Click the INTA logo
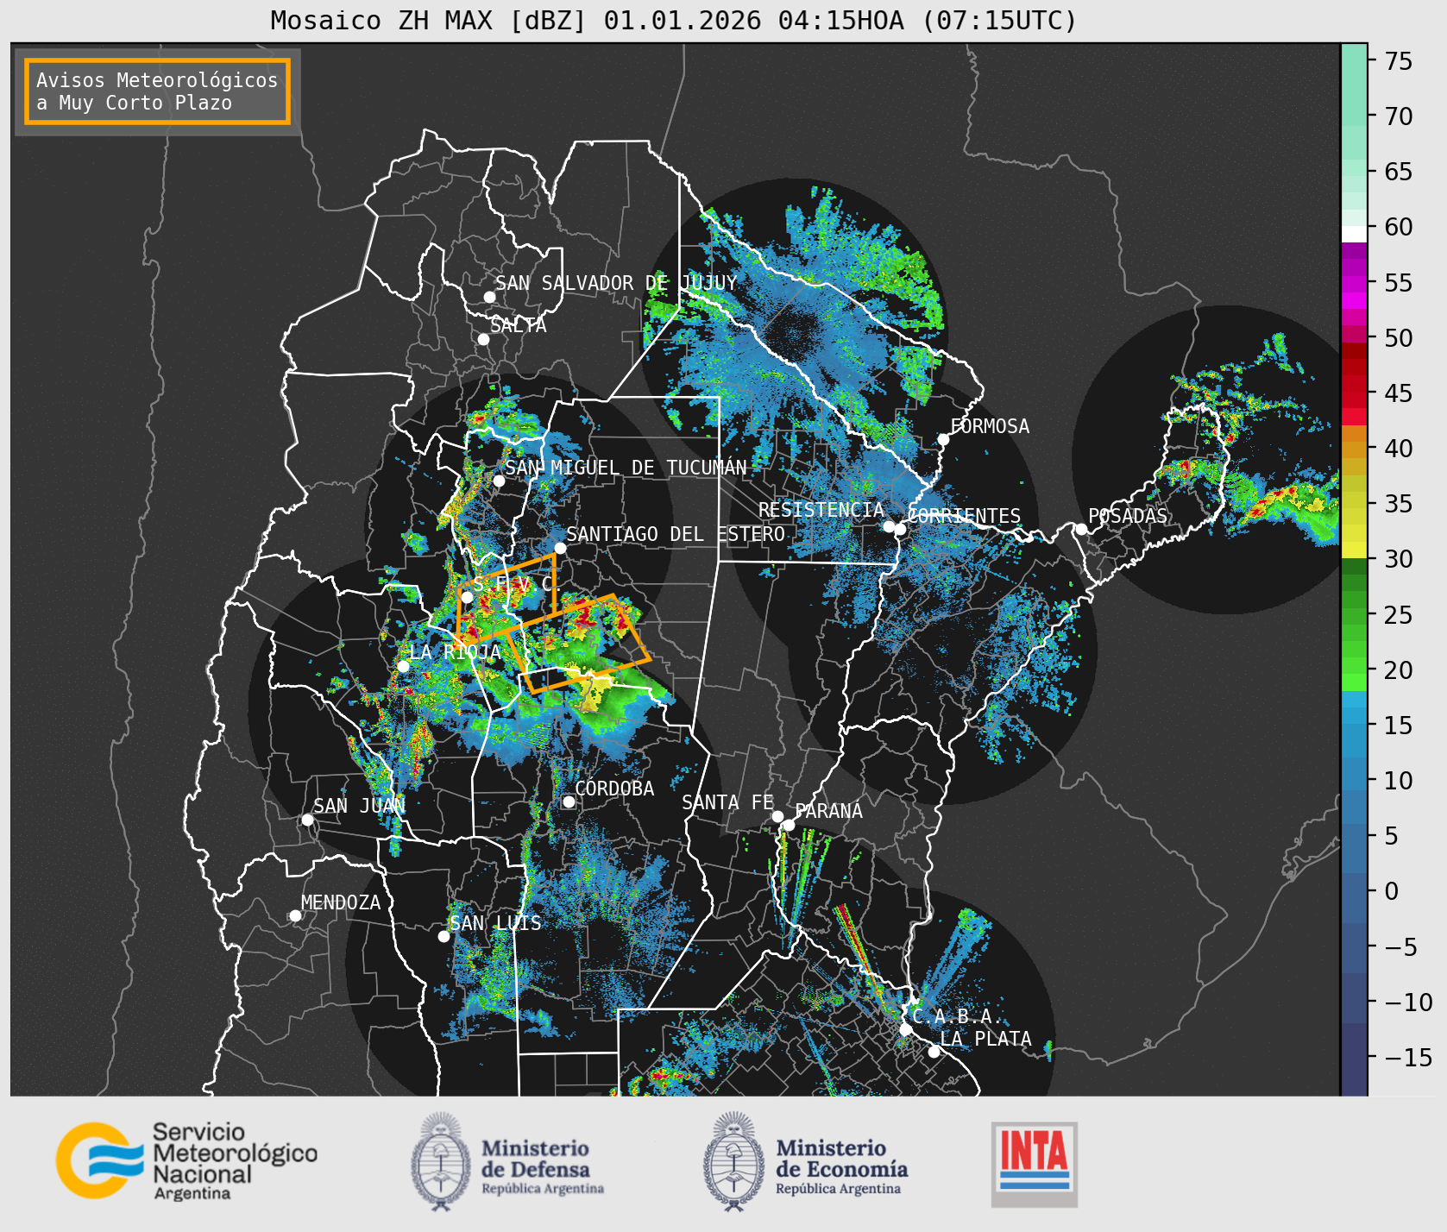This screenshot has width=1447, height=1232. coord(1035,1164)
